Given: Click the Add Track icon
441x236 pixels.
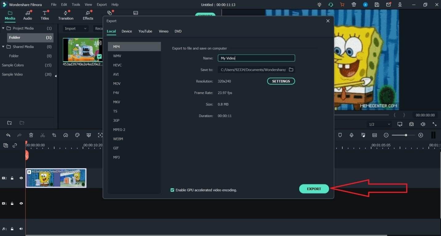Looking at the screenshot, I should point(6,145).
